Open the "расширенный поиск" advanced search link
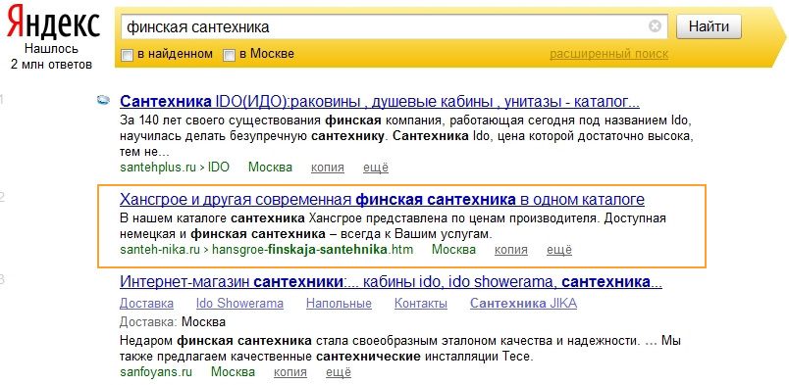789x385 pixels. coord(608,54)
